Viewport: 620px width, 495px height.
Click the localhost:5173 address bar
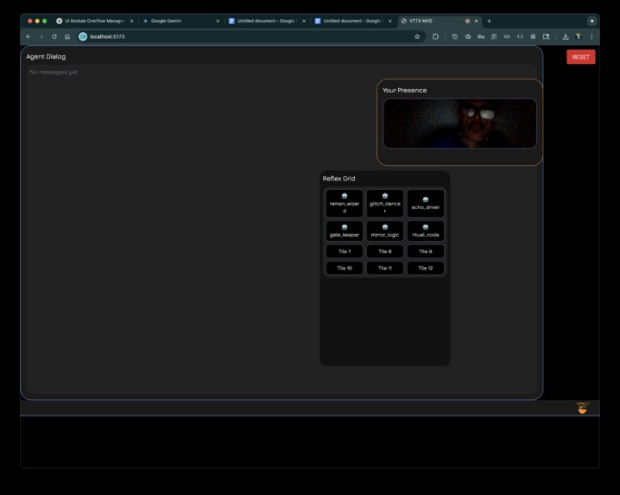pyautogui.click(x=250, y=36)
